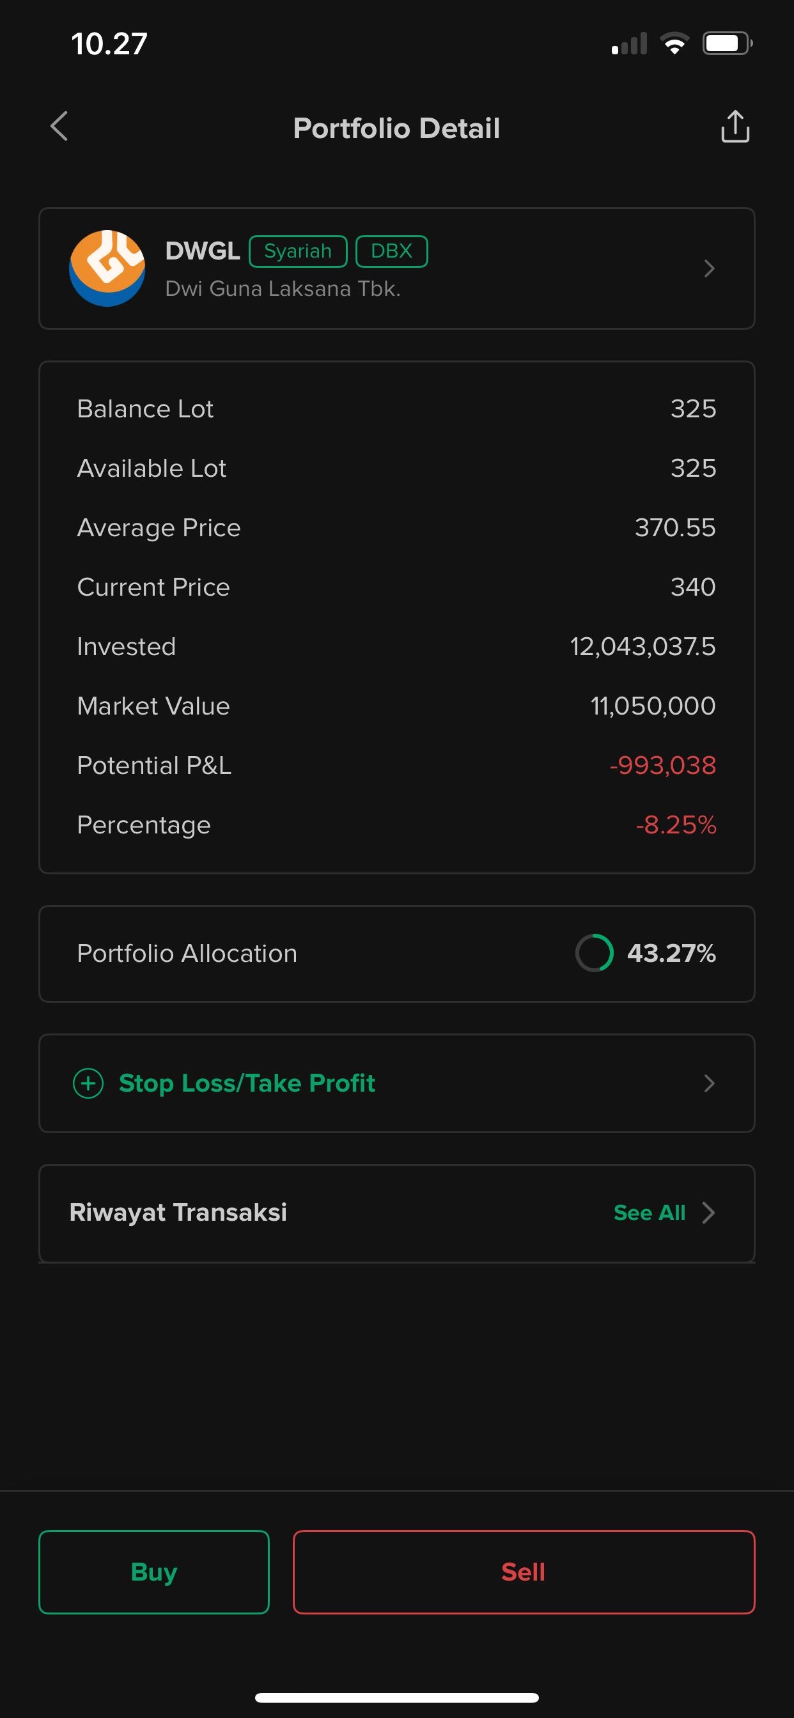This screenshot has height=1718, width=794.
Task: Tap the share icon in header
Action: (735, 127)
